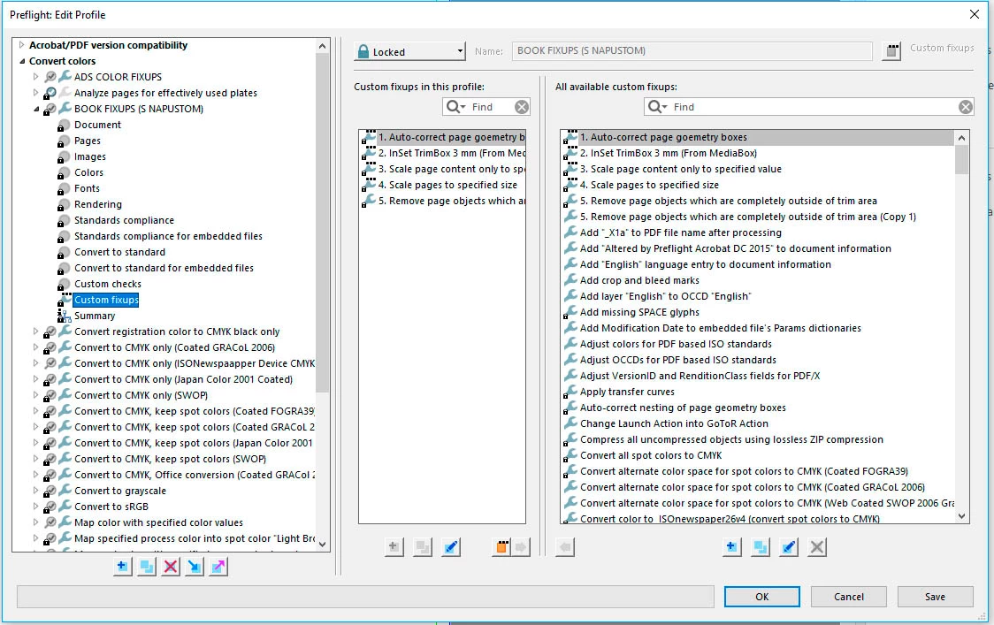Open search options magnifier in all available Find
Viewport: 994px width, 625px height.
pos(657,106)
